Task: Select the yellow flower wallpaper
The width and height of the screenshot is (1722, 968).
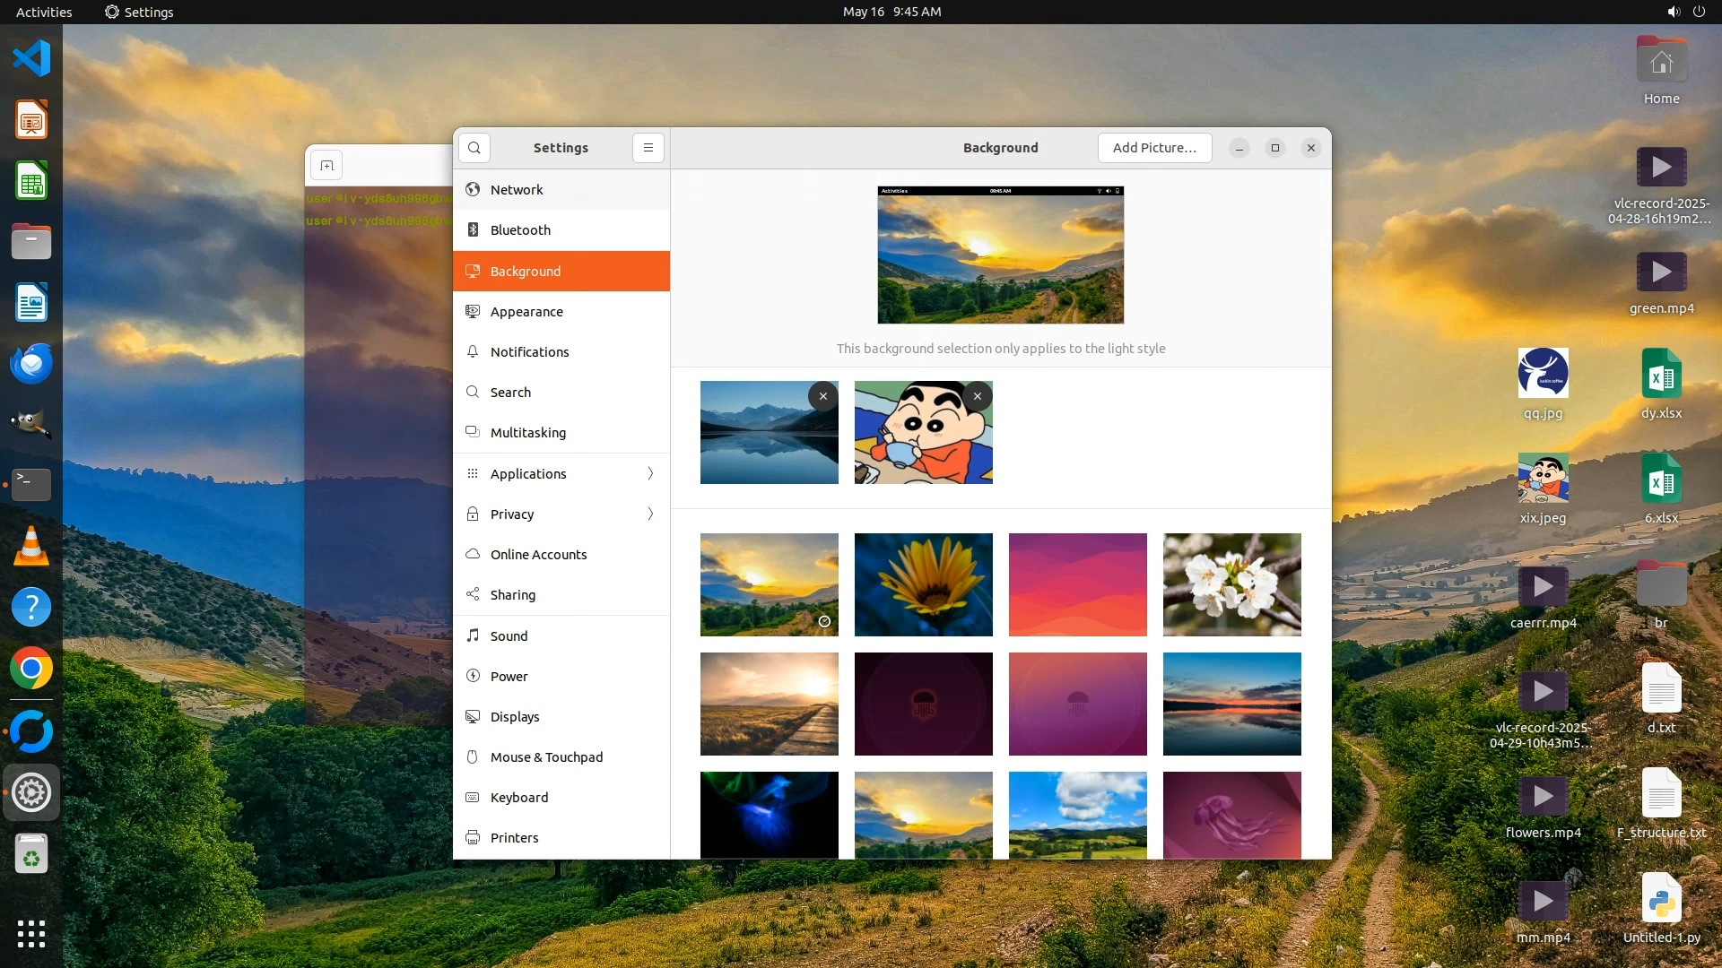Action: pos(923,584)
